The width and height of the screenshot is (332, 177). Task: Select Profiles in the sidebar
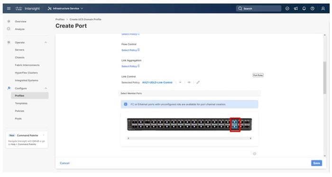click(29, 96)
